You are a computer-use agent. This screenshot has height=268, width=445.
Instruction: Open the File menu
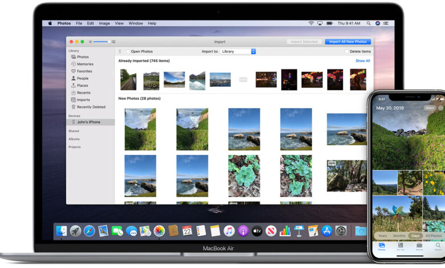[79, 23]
